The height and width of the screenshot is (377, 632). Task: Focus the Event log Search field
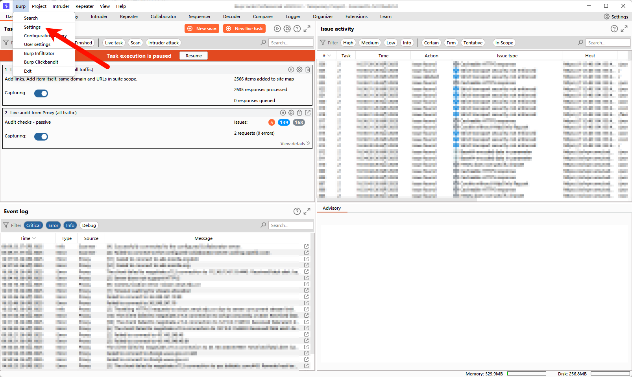tap(291, 225)
